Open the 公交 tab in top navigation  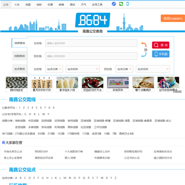point(6,5)
